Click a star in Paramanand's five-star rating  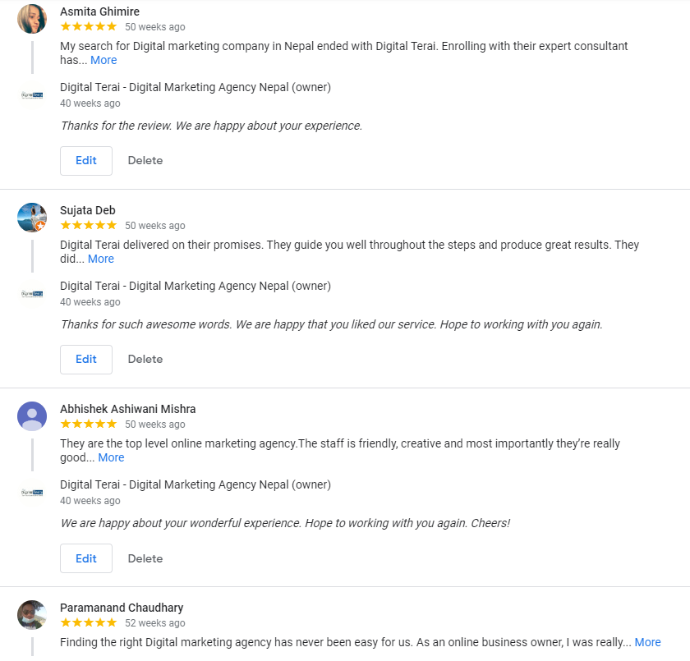(x=88, y=622)
